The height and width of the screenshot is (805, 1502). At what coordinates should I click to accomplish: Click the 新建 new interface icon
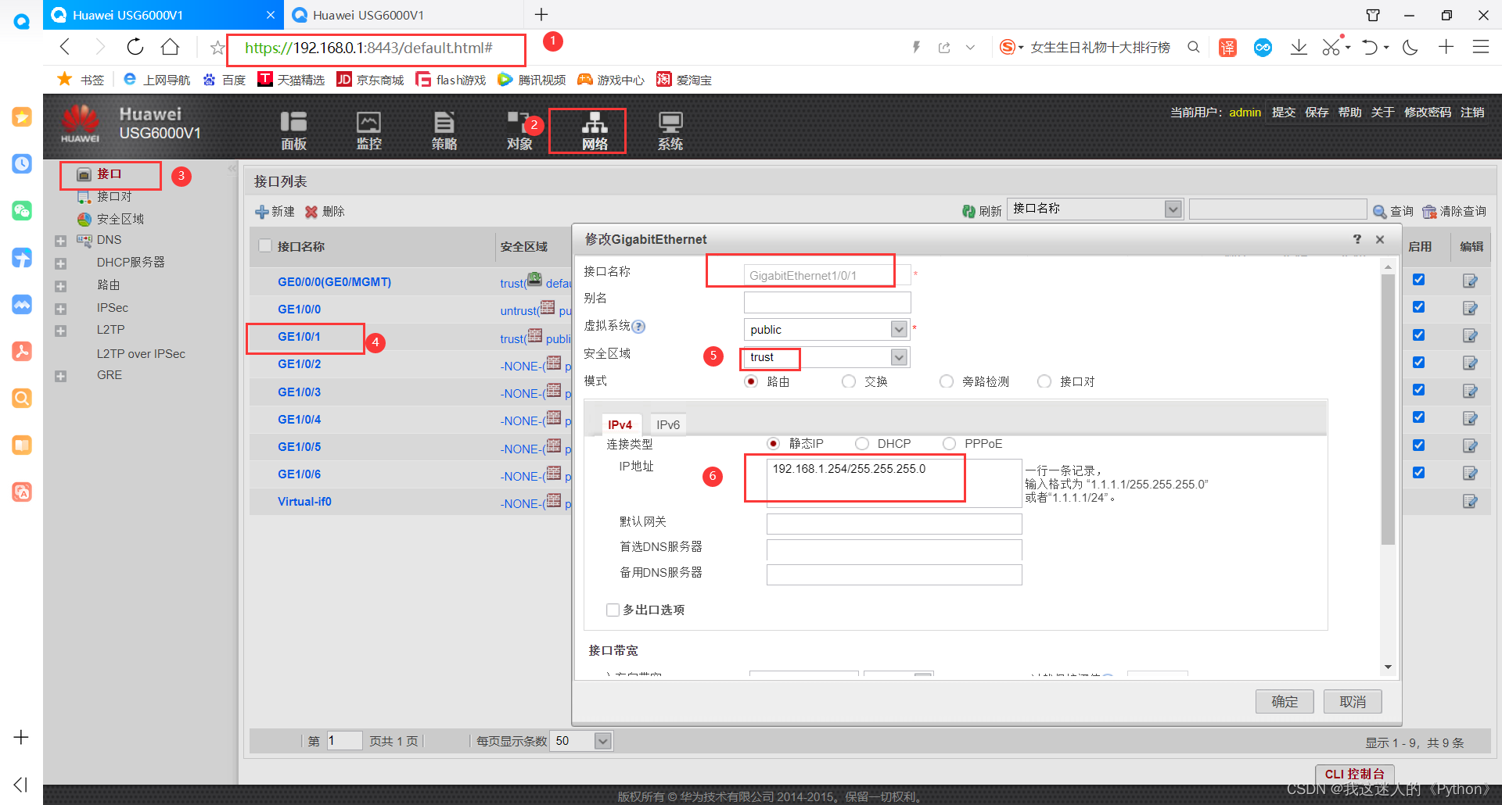[274, 211]
